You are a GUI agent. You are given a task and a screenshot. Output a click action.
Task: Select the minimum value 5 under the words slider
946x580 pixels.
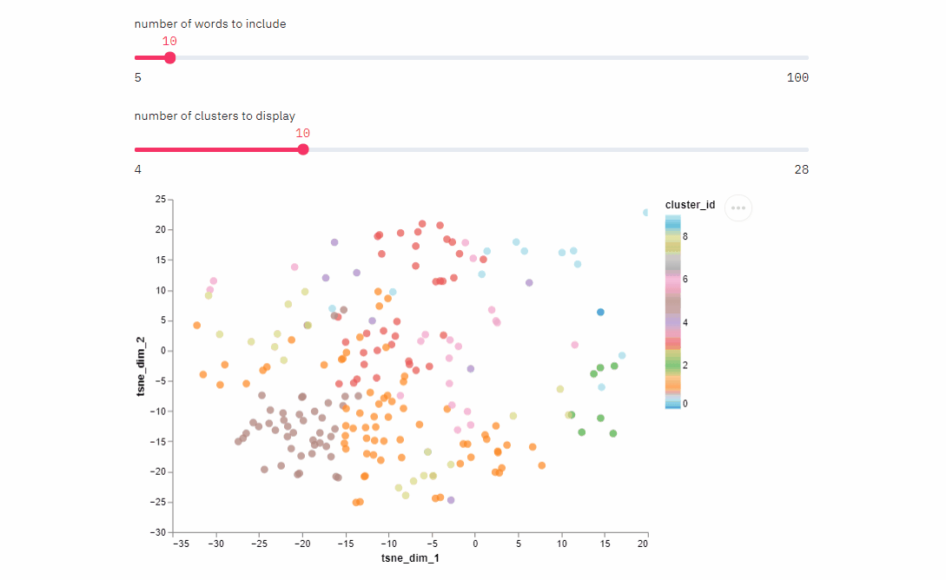pos(137,77)
